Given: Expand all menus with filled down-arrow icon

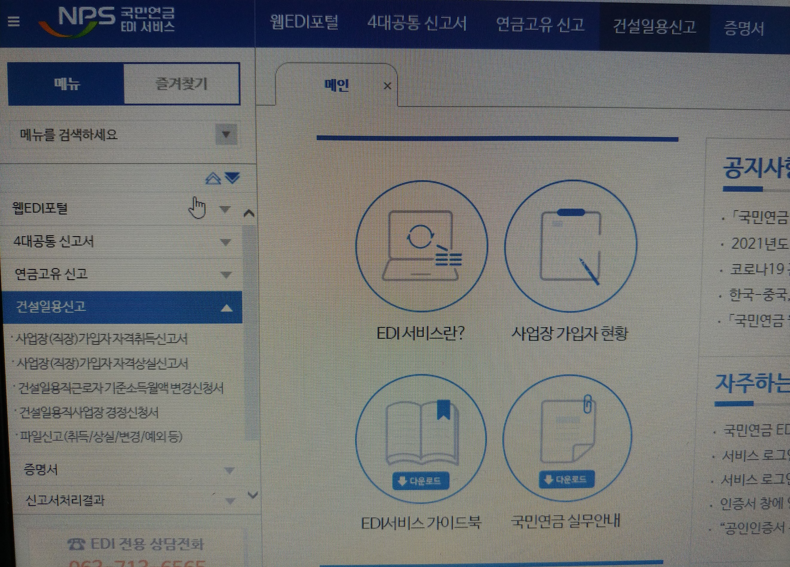Looking at the screenshot, I should coord(232,178).
